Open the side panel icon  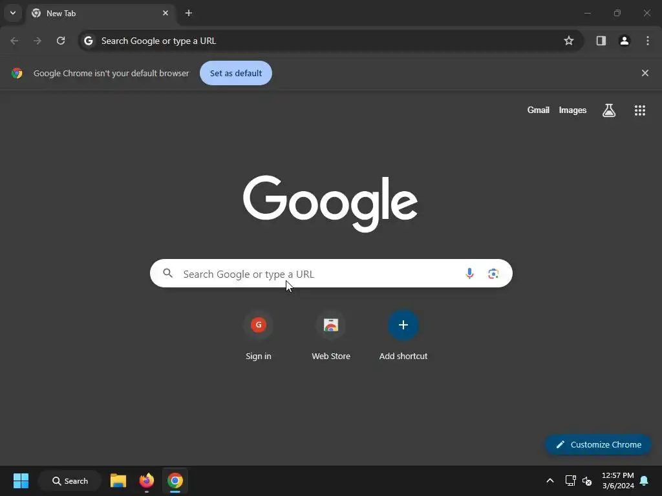pyautogui.click(x=601, y=41)
